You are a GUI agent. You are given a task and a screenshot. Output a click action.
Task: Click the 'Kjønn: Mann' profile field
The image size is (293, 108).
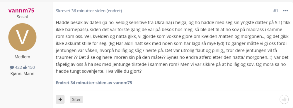(22, 73)
